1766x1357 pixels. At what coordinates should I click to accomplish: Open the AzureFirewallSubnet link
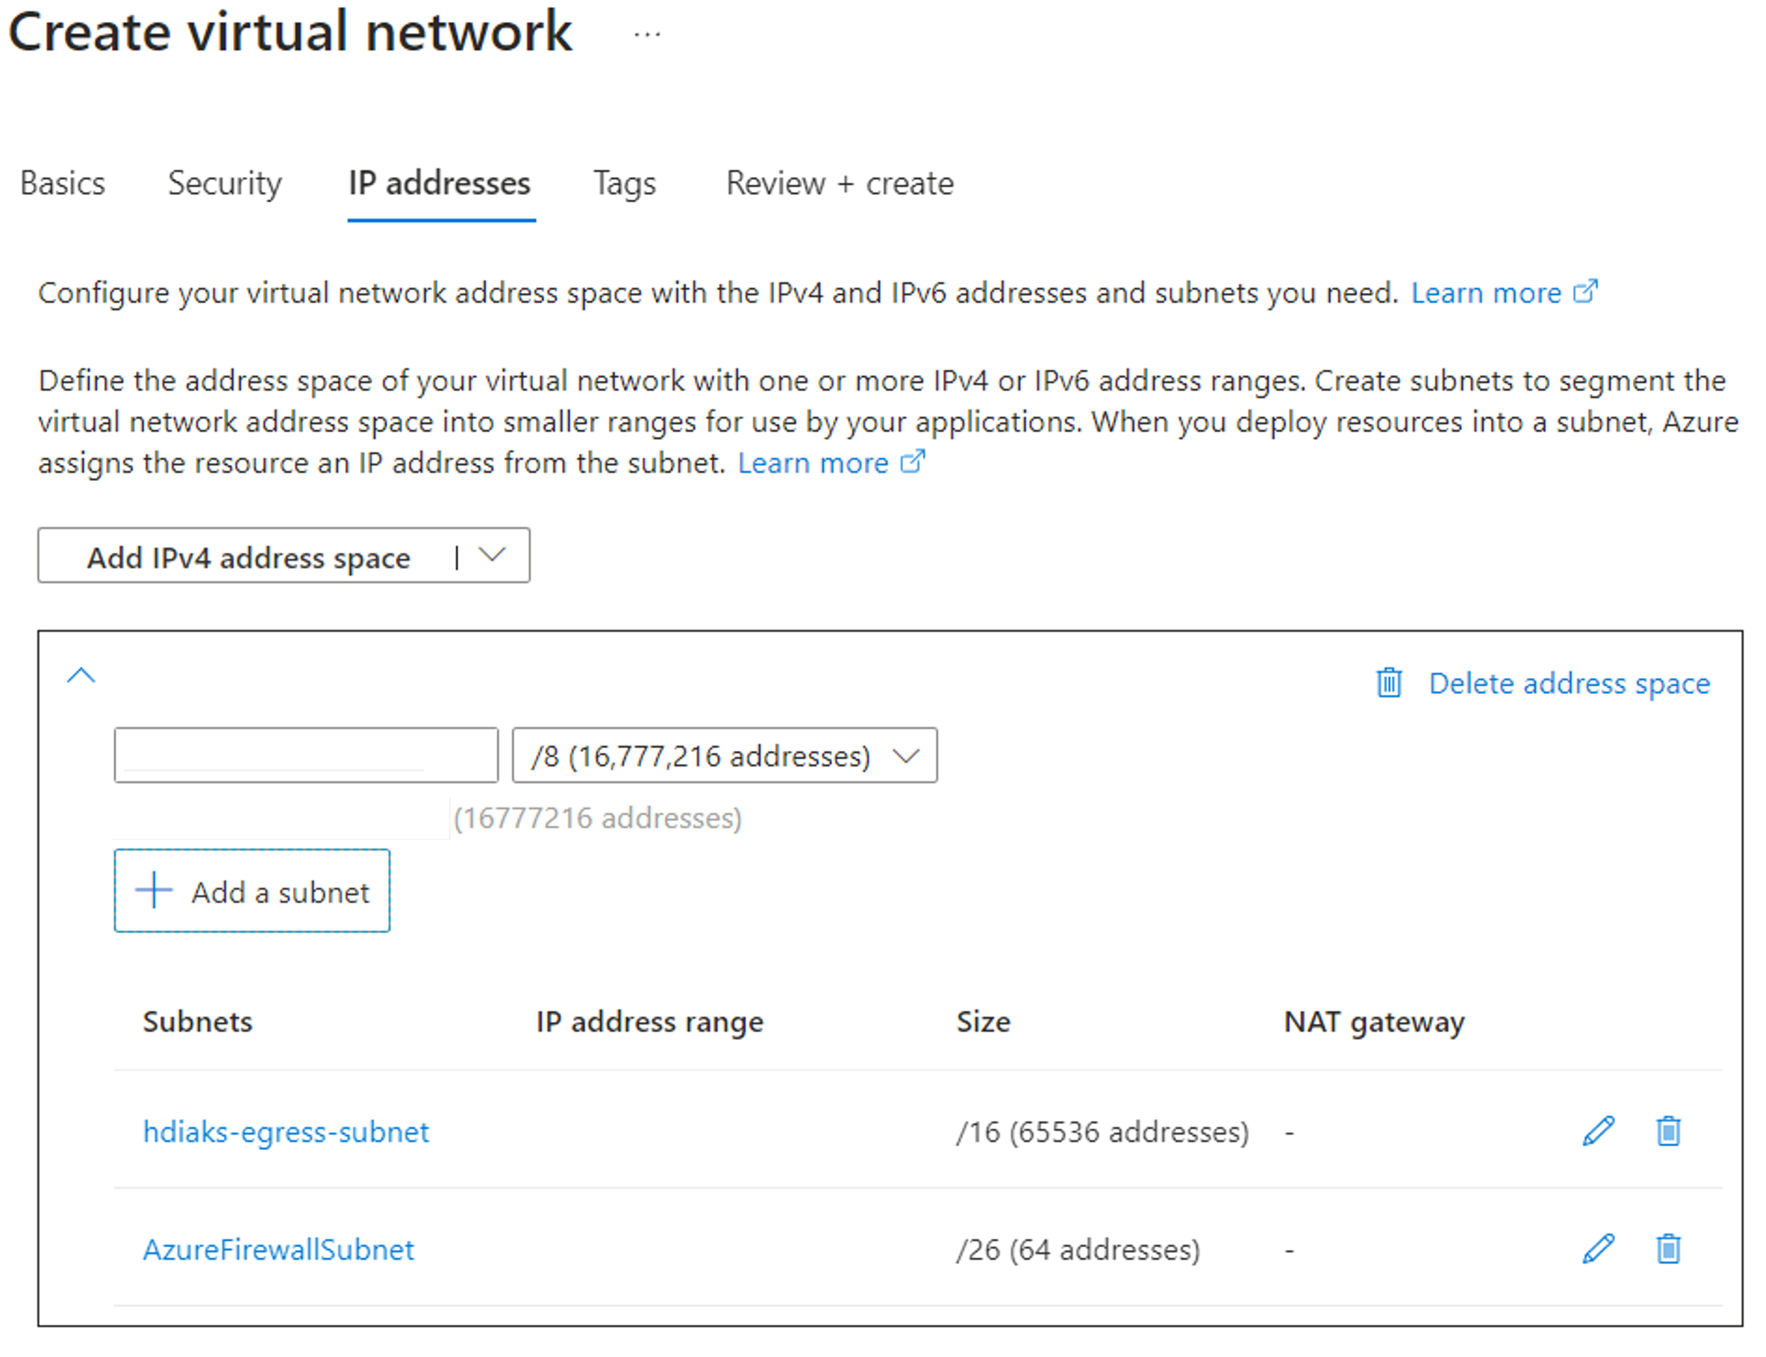tap(278, 1249)
